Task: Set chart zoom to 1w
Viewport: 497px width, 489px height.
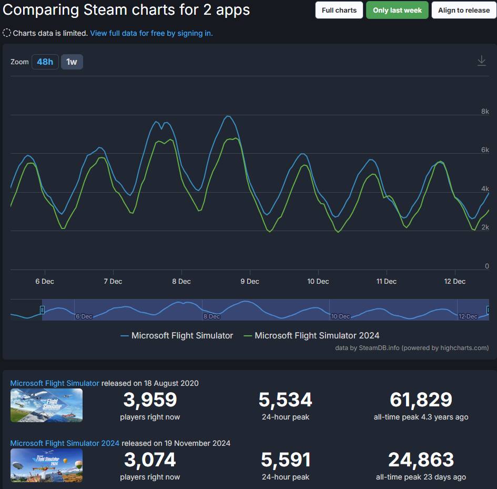Action: (x=72, y=62)
